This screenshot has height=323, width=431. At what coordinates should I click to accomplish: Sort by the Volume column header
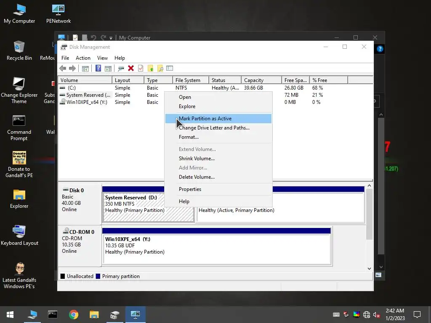(x=85, y=80)
